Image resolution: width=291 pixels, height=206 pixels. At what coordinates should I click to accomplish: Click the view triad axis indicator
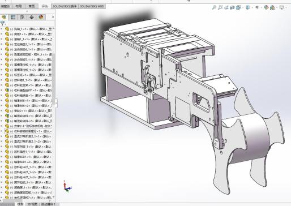pos(67,186)
